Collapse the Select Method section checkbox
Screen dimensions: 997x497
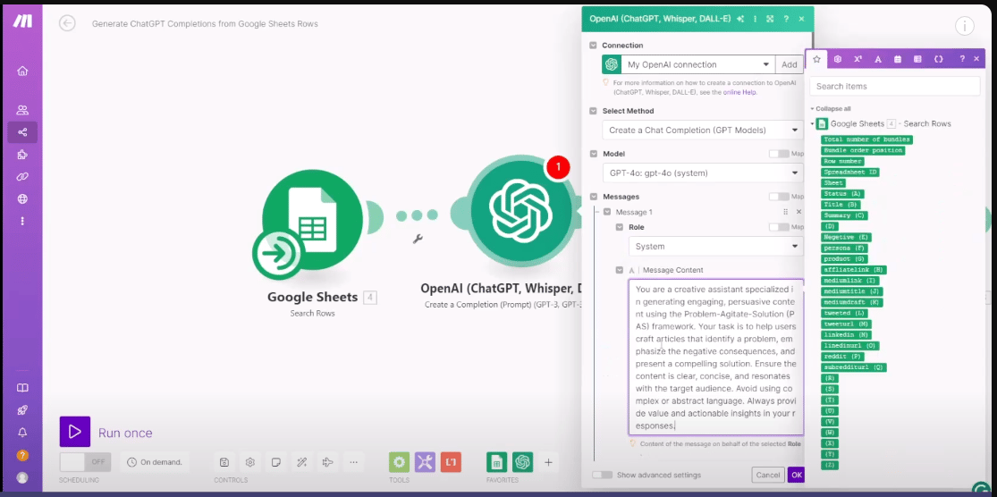point(593,111)
